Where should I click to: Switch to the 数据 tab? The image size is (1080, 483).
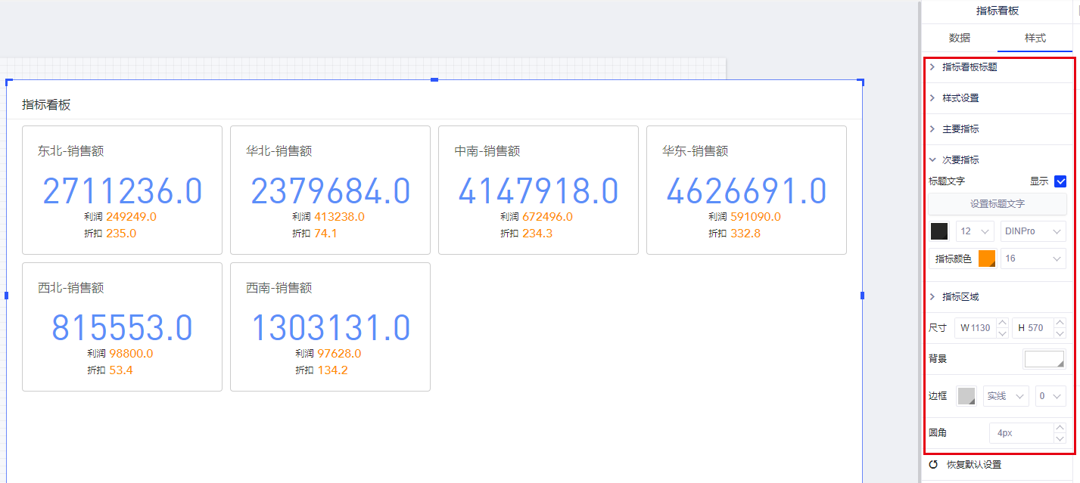tap(959, 38)
